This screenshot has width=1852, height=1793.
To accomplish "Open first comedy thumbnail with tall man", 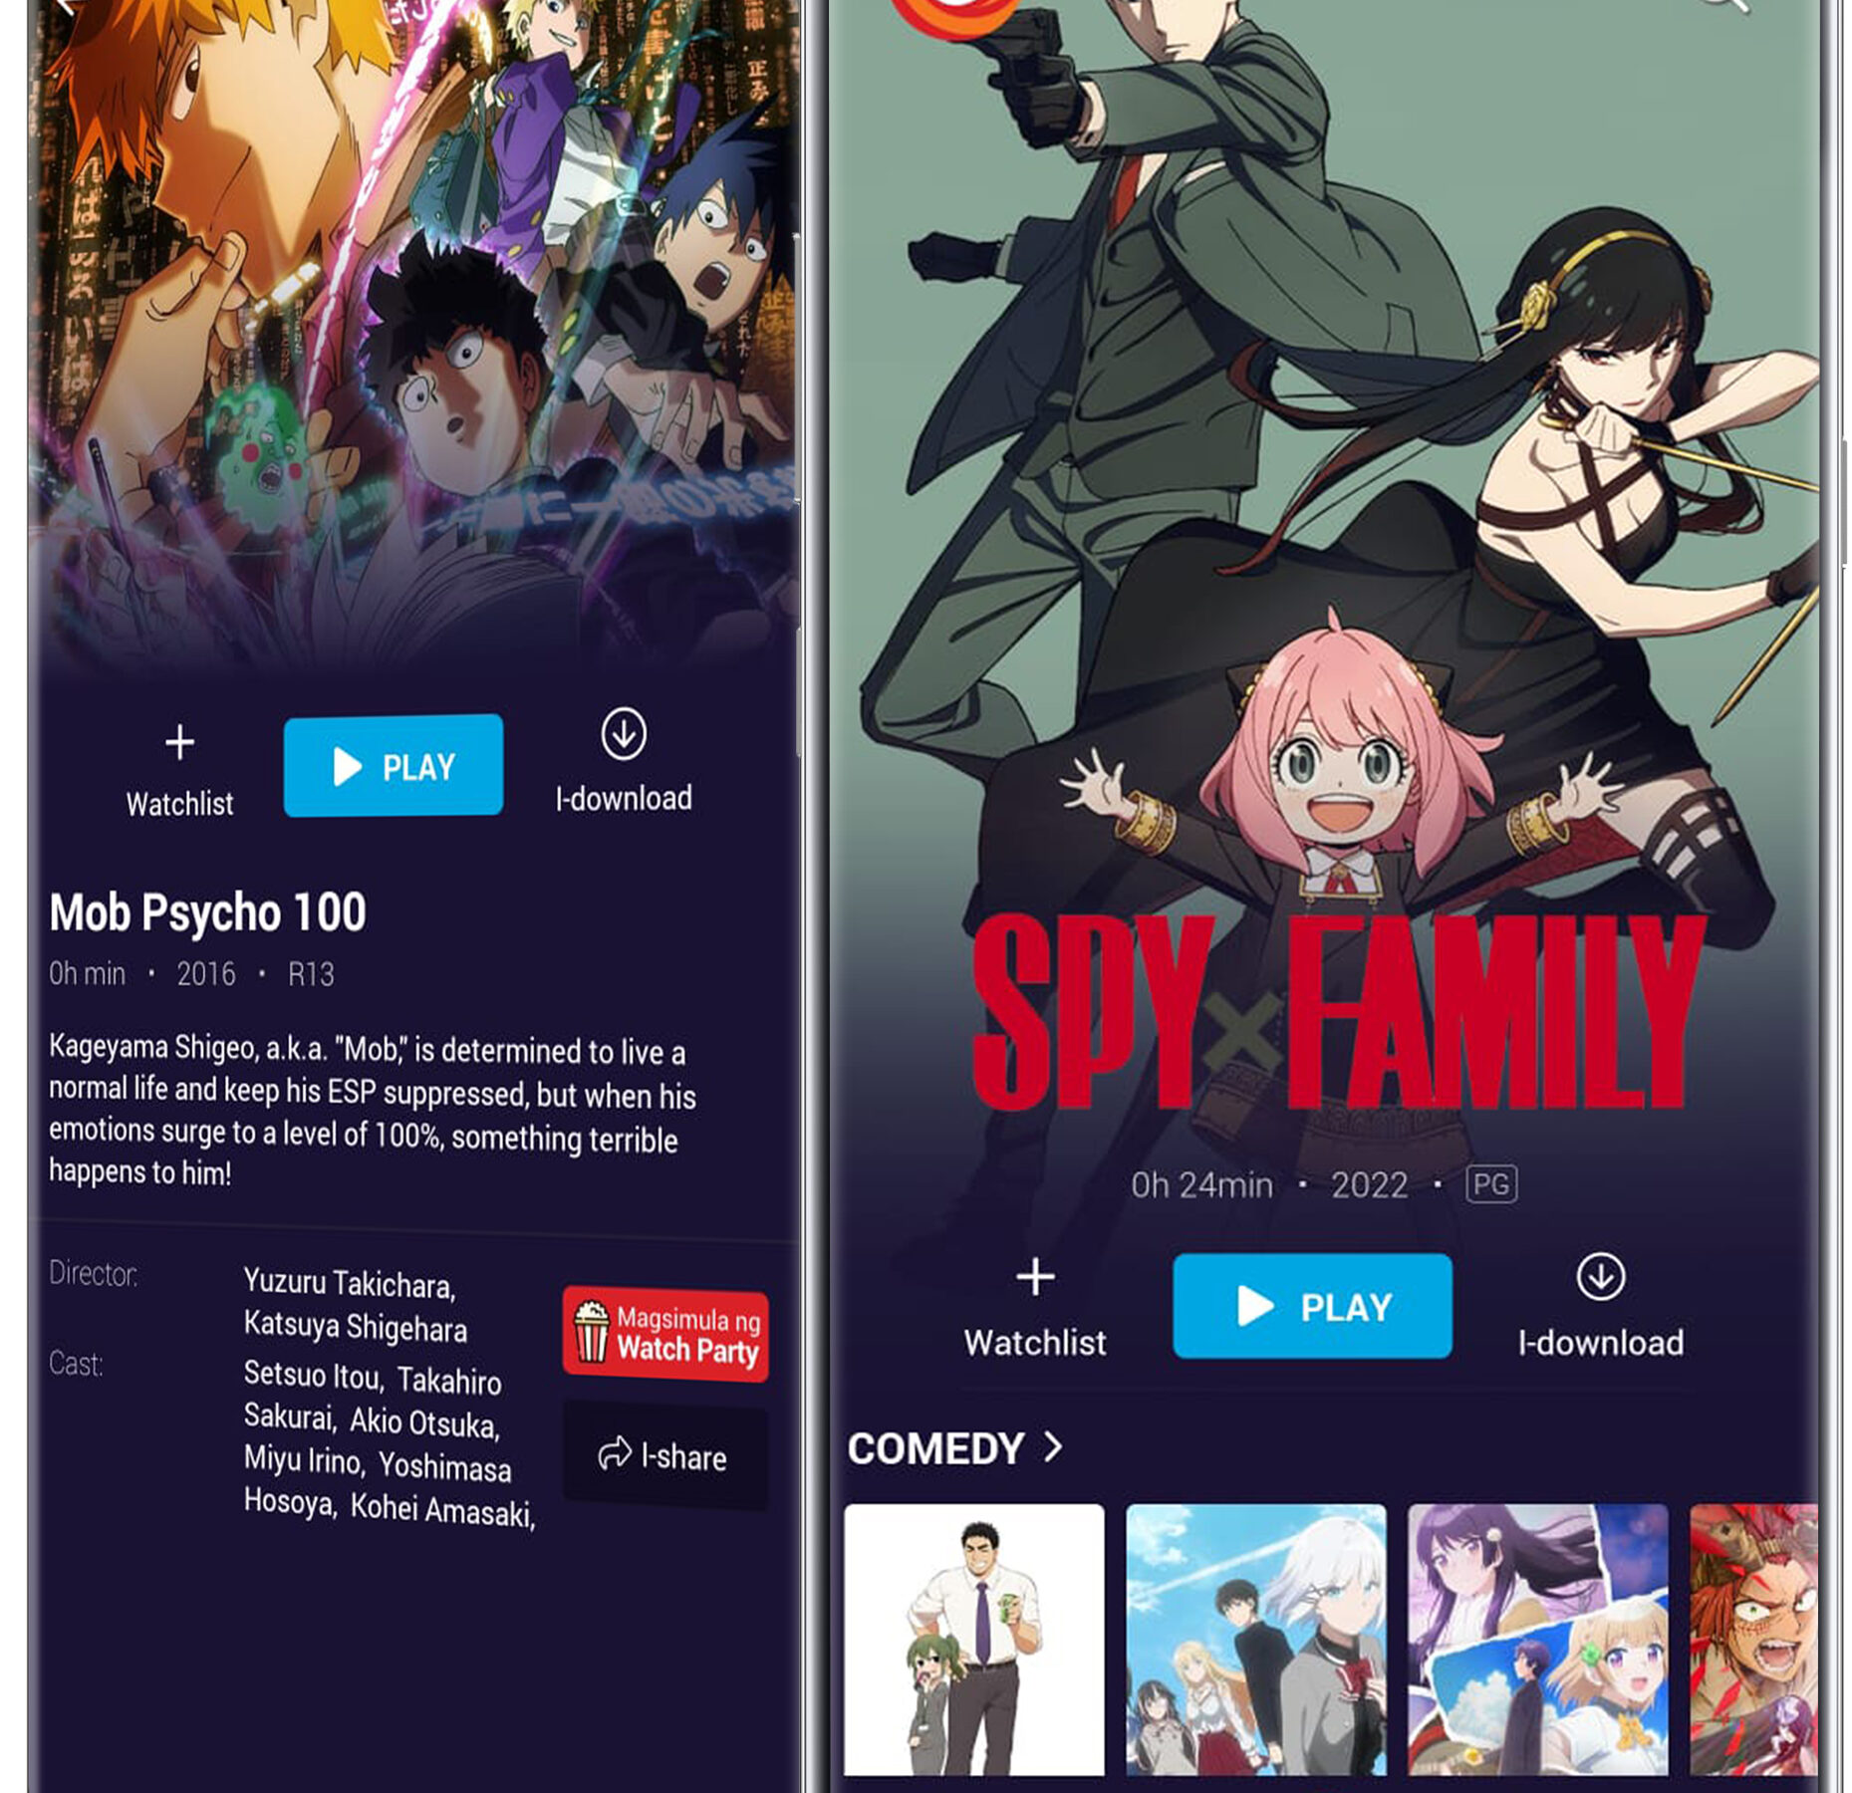I will click(x=974, y=1641).
